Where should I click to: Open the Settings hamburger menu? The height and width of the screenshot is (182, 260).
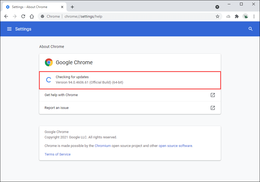(x=9, y=29)
